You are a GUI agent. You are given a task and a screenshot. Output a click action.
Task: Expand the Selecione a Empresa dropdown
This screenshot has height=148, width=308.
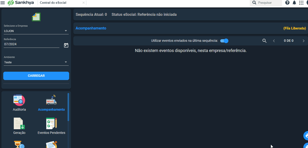click(x=66, y=31)
